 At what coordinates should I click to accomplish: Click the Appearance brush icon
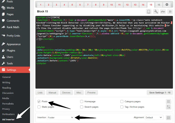[3, 44]
